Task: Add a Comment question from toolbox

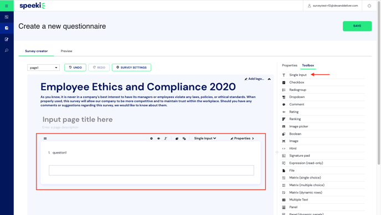Action: click(323, 104)
